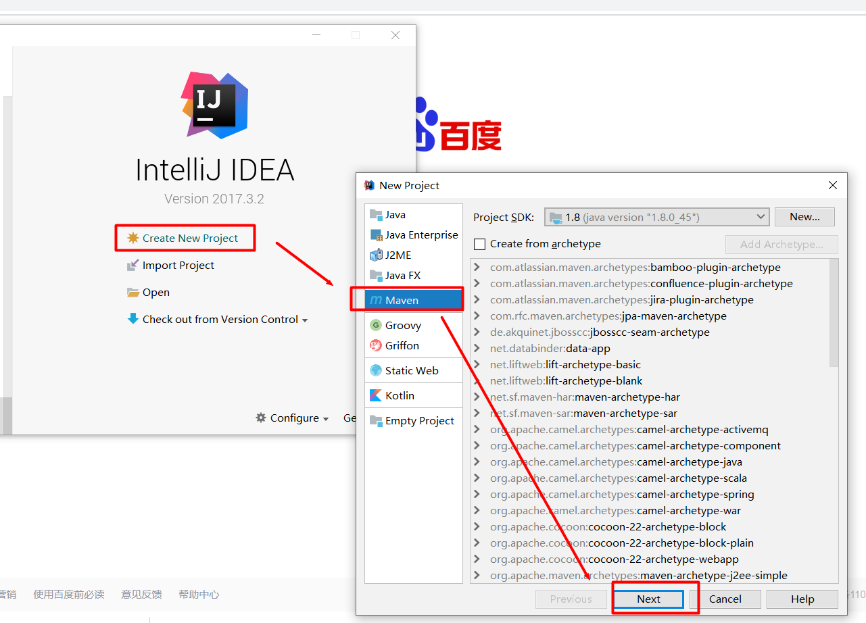Click the Empty Project folder icon
This screenshot has height=623, width=866.
(376, 421)
